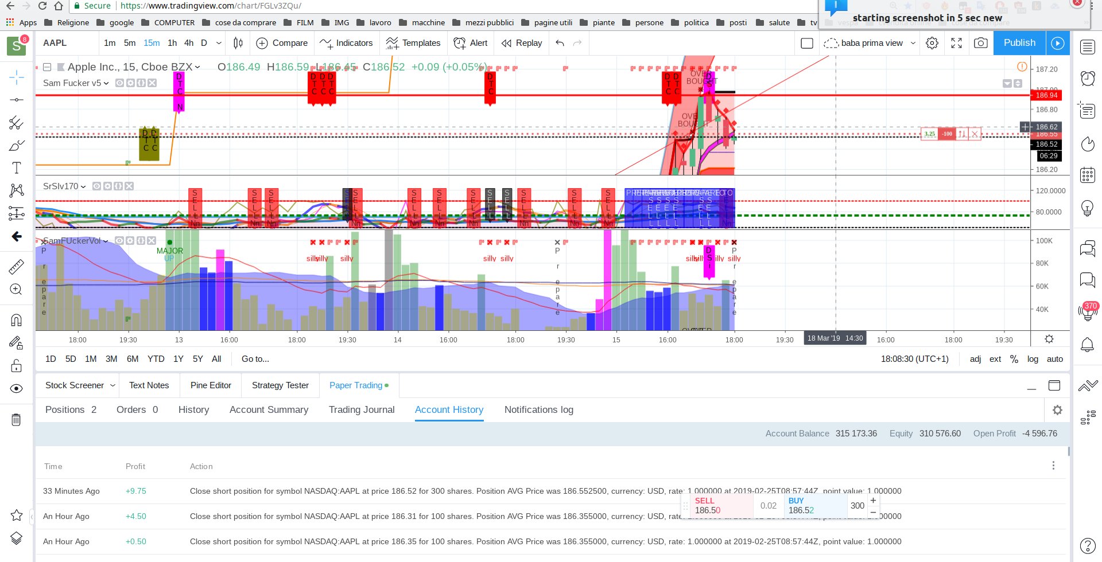The image size is (1102, 562).
Task: Select the text annotation tool
Action: coord(17,167)
